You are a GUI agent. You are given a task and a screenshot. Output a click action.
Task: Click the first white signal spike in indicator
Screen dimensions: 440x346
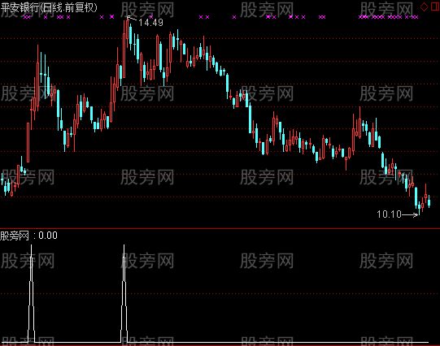[x=31, y=293]
